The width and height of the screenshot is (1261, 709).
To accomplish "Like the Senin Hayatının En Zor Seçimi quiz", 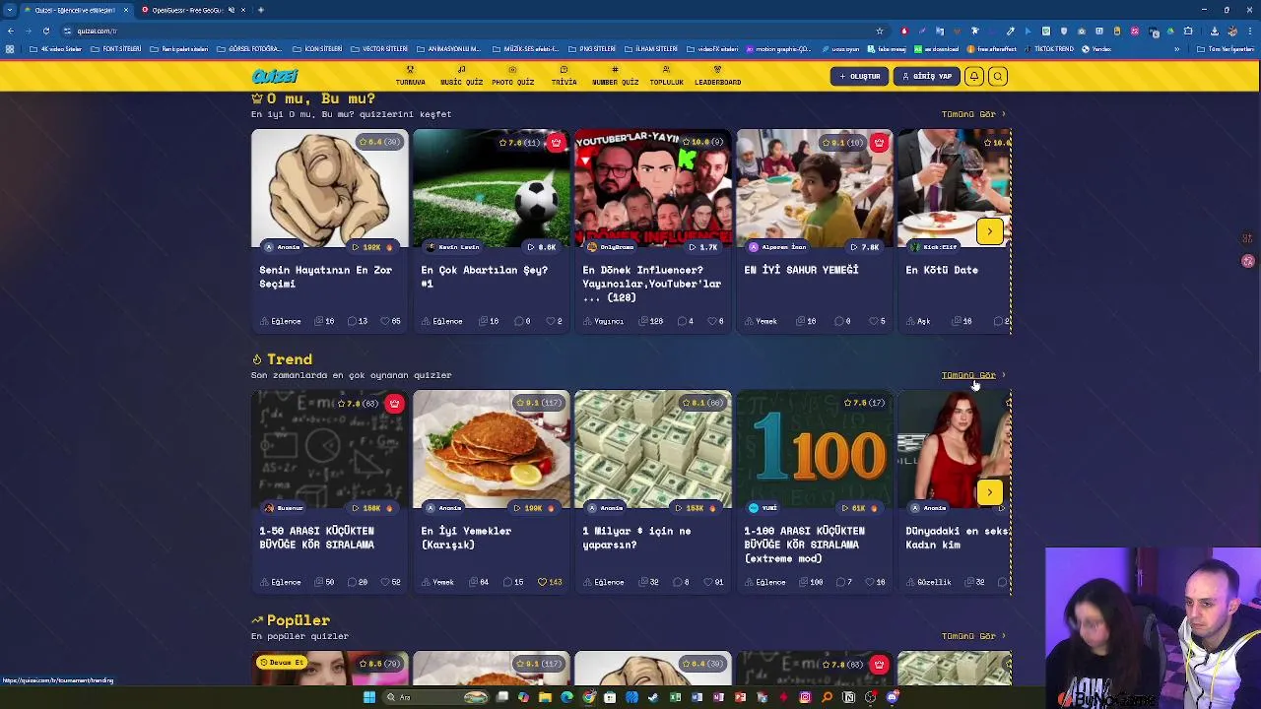I will [x=390, y=321].
